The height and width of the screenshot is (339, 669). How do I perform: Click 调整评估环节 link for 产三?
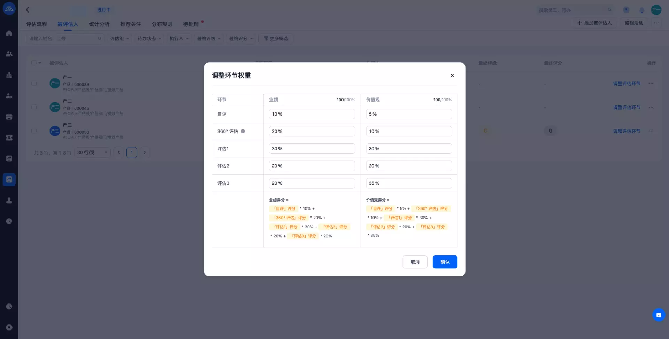pyautogui.click(x=626, y=131)
